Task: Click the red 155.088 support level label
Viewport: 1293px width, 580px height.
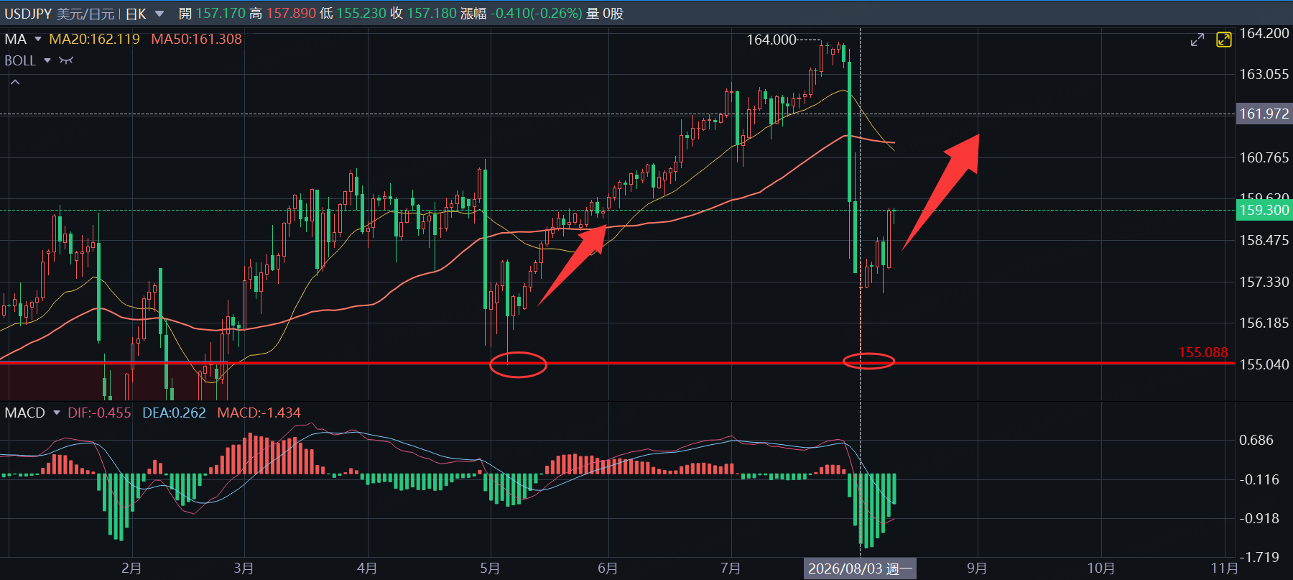Action: (x=1202, y=352)
